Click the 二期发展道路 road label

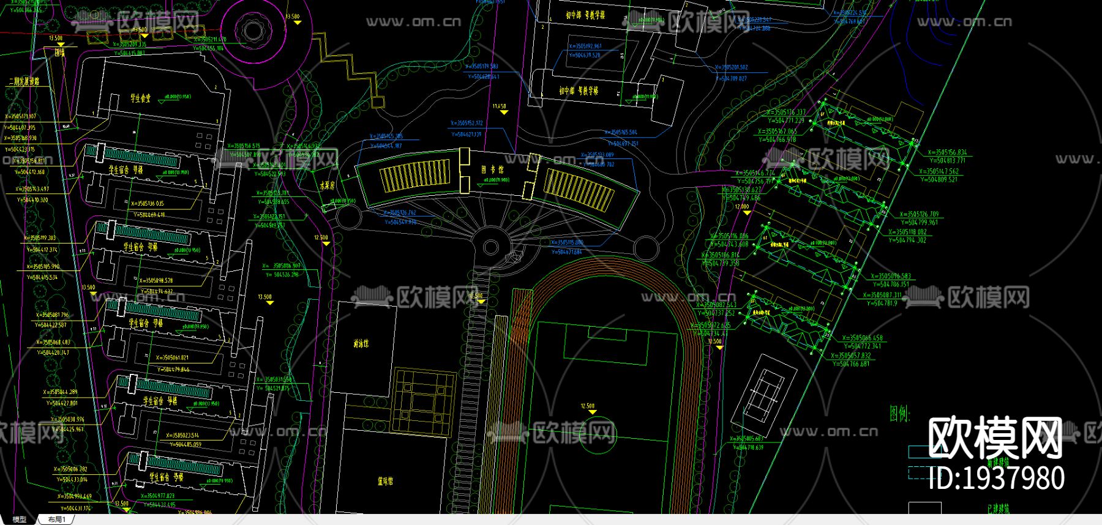point(24,81)
